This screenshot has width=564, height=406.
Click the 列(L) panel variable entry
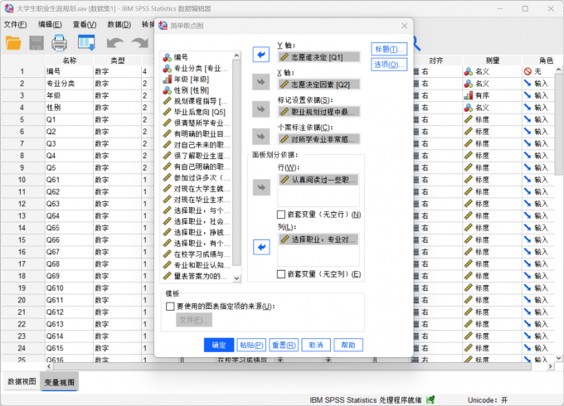(x=319, y=239)
